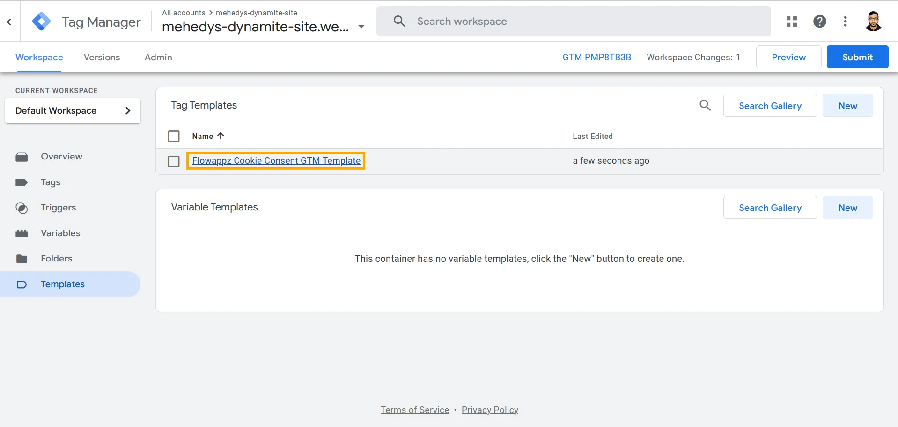Open the three-dot more options menu
This screenshot has height=427, width=898.
pyautogui.click(x=845, y=22)
